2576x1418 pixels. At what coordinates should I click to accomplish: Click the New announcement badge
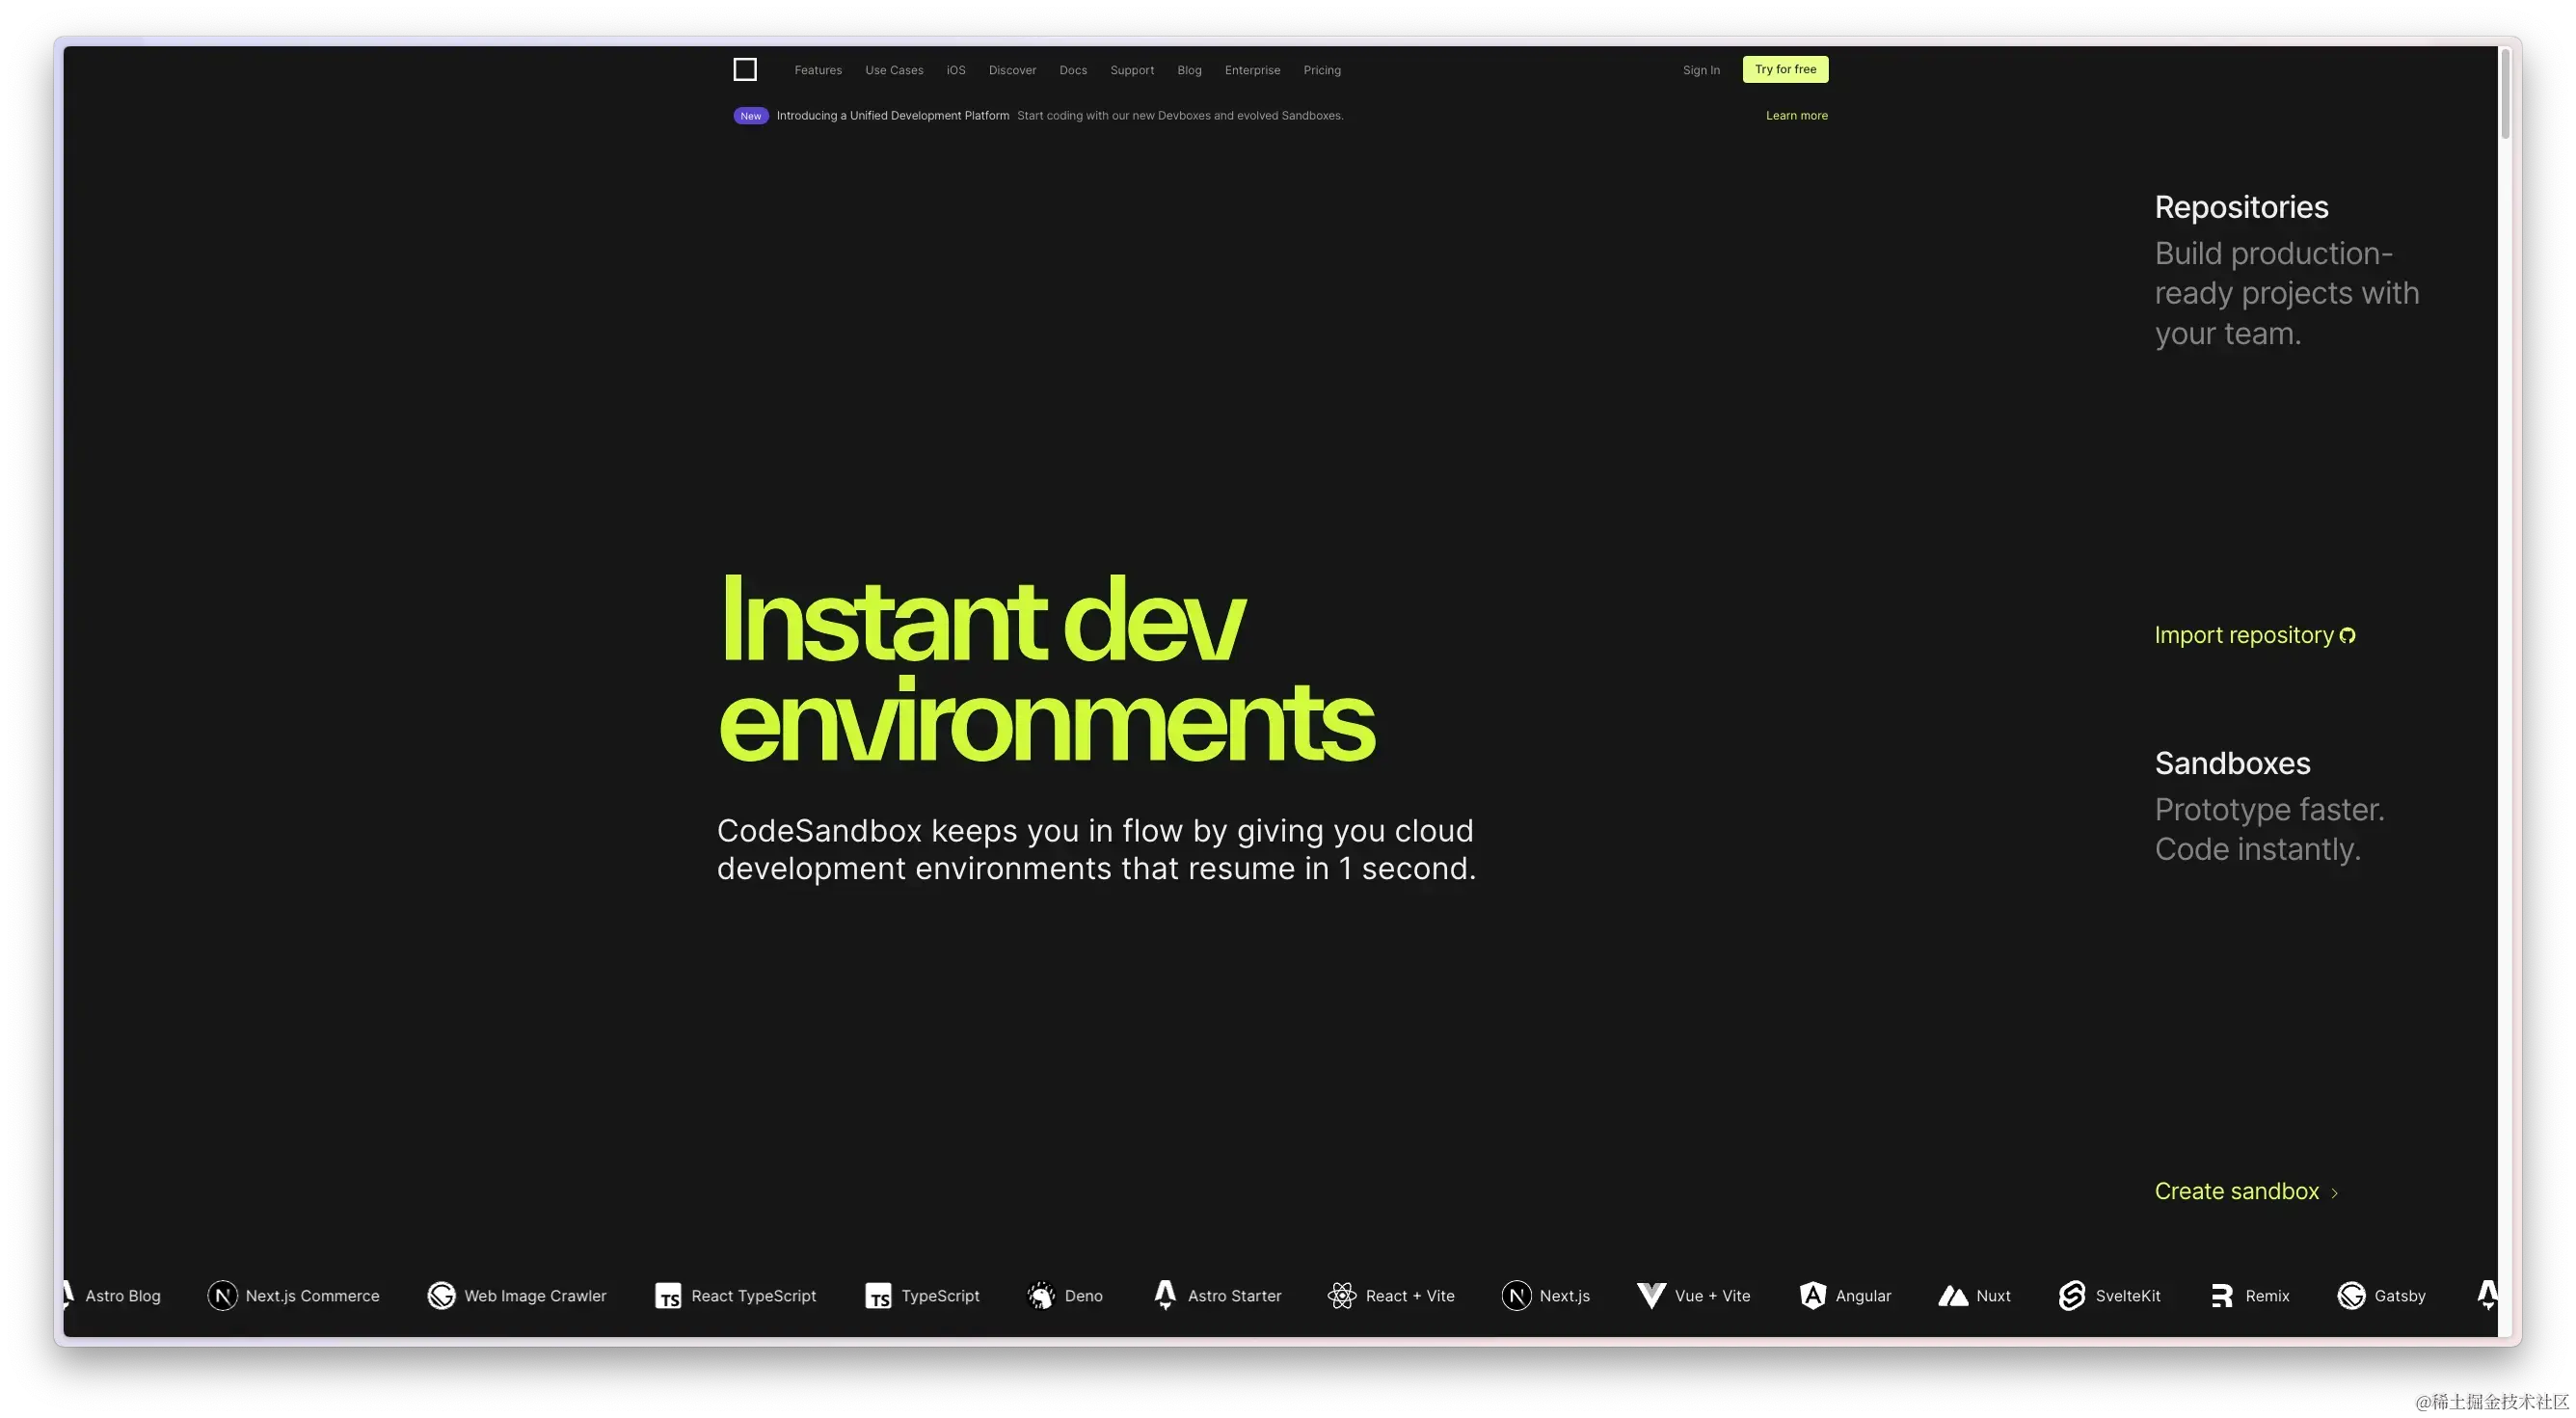[750, 115]
